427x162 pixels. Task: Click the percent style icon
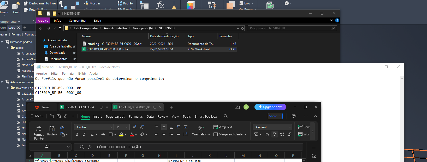click(x=267, y=134)
